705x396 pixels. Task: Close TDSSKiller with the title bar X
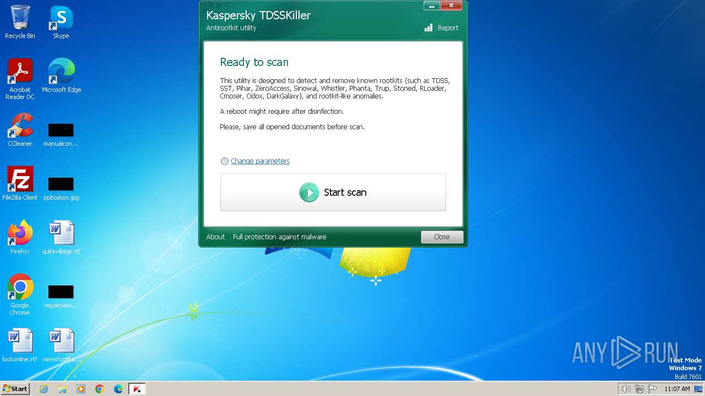[451, 5]
